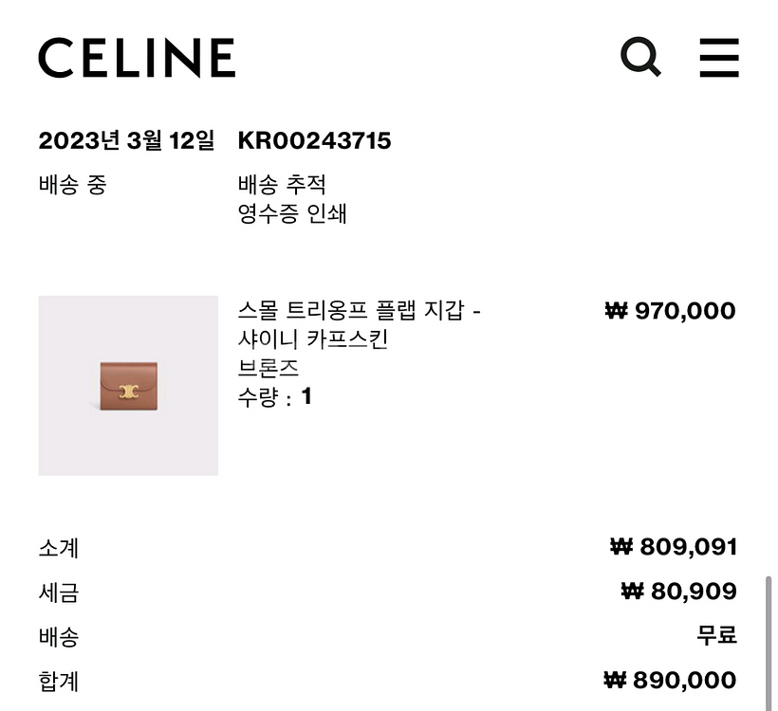Click the subtotal amount ₩ 809,091
The width and height of the screenshot is (778, 711).
pyautogui.click(x=674, y=547)
